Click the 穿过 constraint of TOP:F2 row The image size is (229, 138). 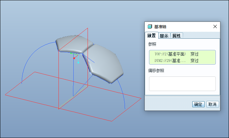[x=194, y=54]
